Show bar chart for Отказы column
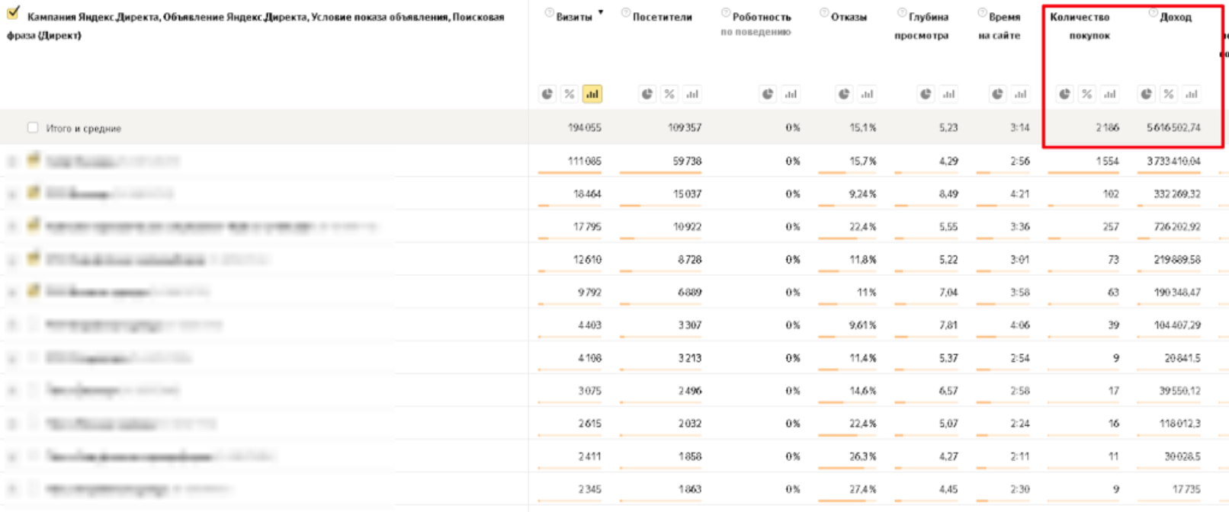1229x512 pixels. click(x=867, y=94)
